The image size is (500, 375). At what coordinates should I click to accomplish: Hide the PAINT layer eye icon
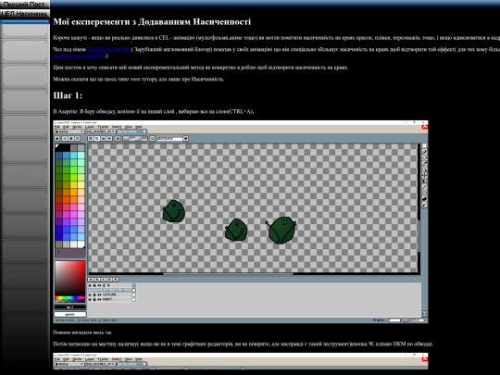(90, 300)
